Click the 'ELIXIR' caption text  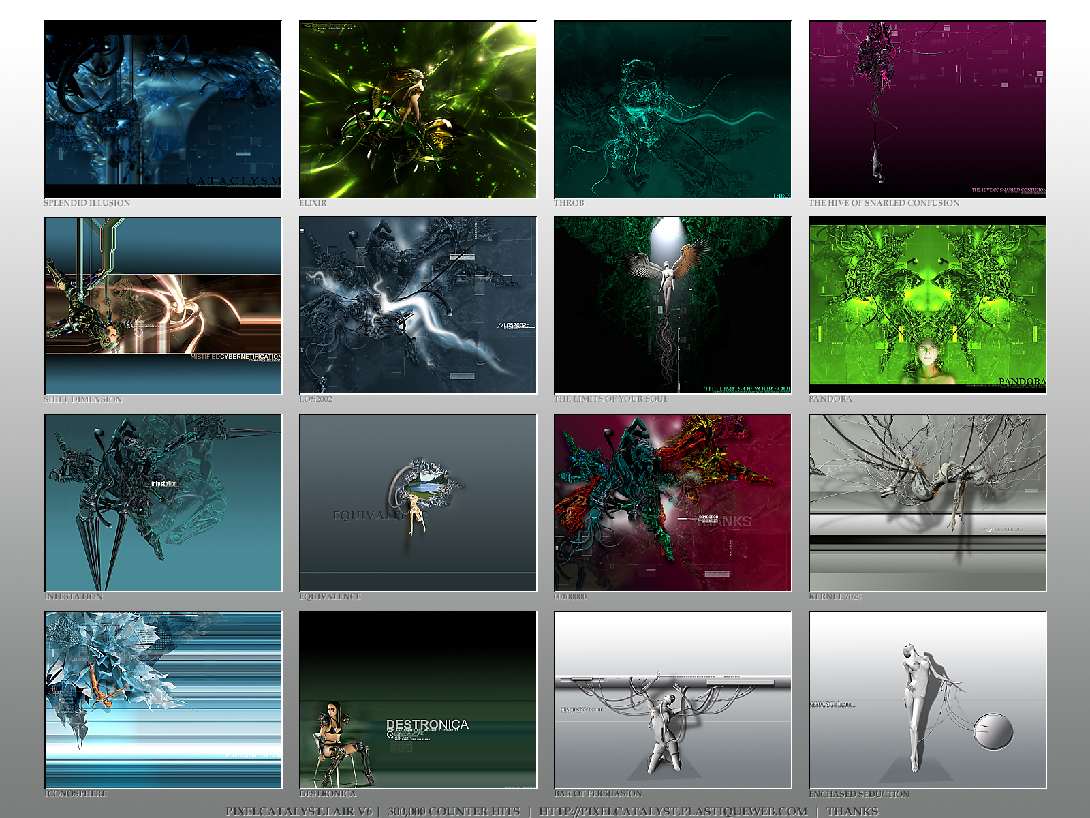[x=313, y=203]
